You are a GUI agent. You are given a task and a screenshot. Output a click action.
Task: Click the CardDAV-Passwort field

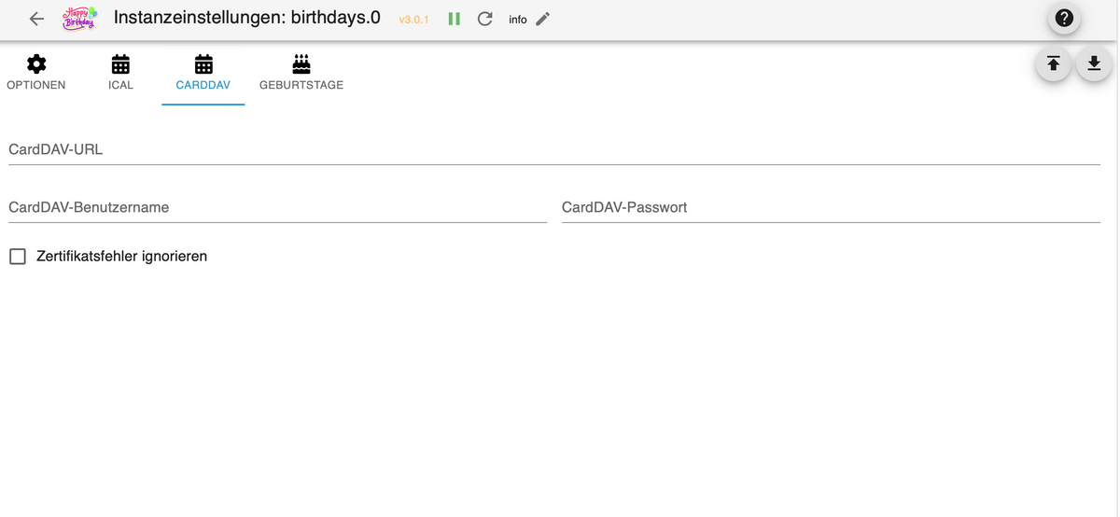point(831,208)
